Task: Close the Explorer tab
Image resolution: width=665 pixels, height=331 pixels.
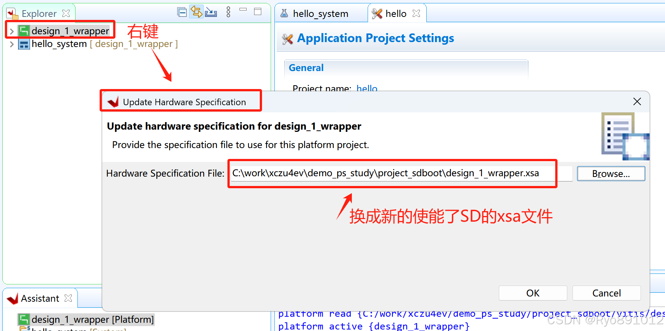Action: coord(66,14)
